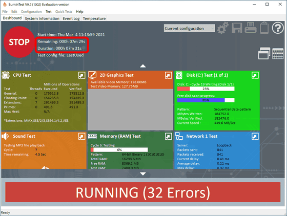Open the Configuration menu
The width and height of the screenshot is (287, 216).
31,12
